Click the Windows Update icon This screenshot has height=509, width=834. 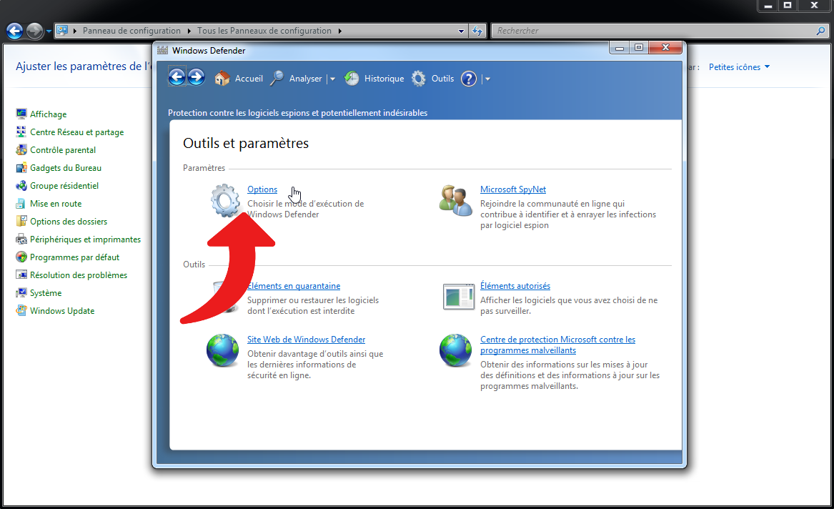21,310
